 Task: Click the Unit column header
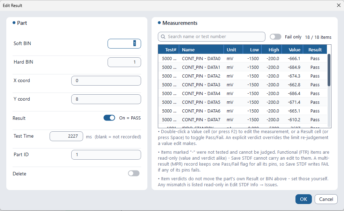click(233, 50)
